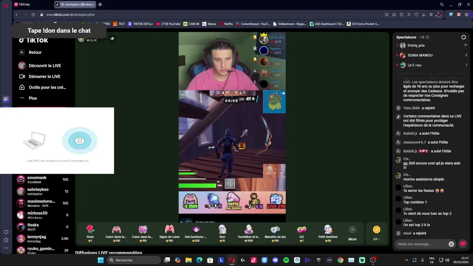Open mirkoss30 channel in sidebar

click(x=42, y=215)
